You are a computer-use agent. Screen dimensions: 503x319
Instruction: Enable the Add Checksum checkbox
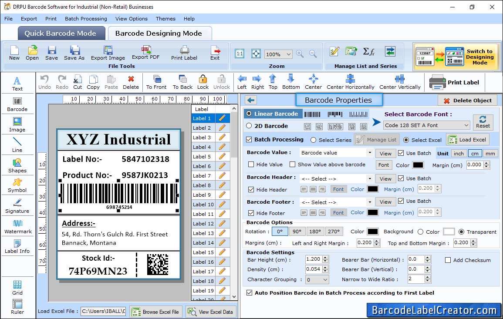pos(448,260)
